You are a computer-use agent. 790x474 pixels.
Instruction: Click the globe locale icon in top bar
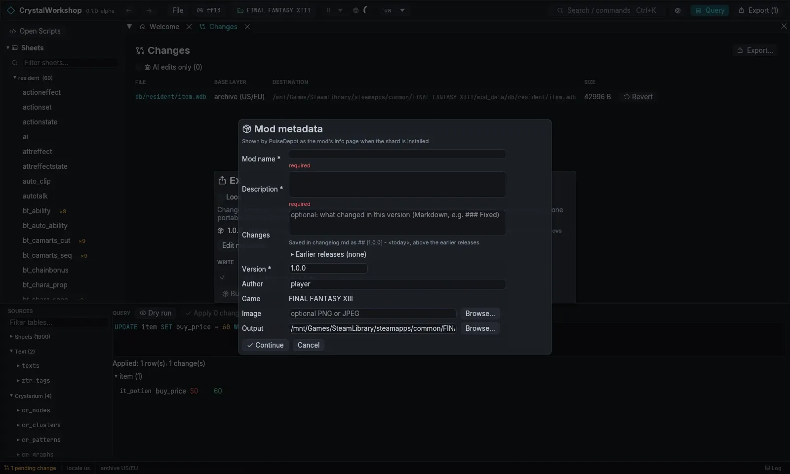pos(355,10)
